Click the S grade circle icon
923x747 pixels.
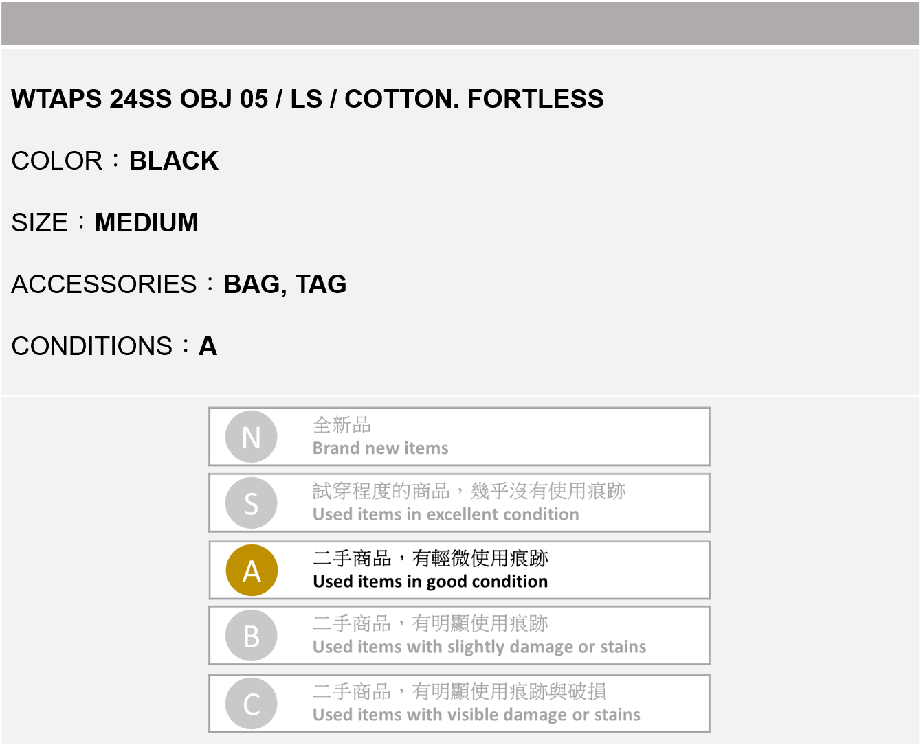pyautogui.click(x=252, y=503)
